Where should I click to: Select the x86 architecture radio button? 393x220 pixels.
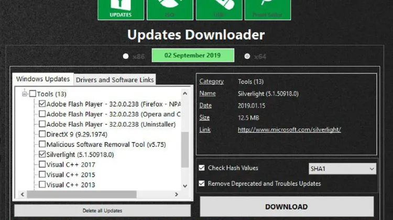(x=126, y=56)
